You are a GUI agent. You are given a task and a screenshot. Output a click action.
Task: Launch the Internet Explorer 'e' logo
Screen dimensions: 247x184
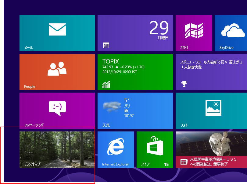(116, 147)
